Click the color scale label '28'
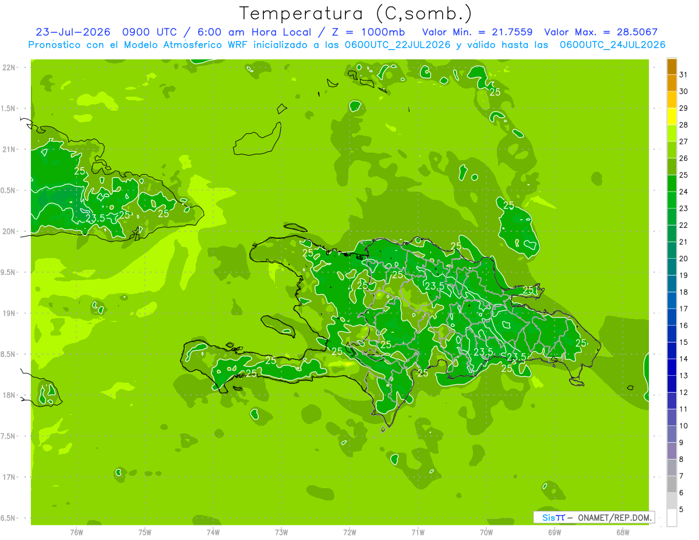699x540 pixels. pyautogui.click(x=684, y=125)
